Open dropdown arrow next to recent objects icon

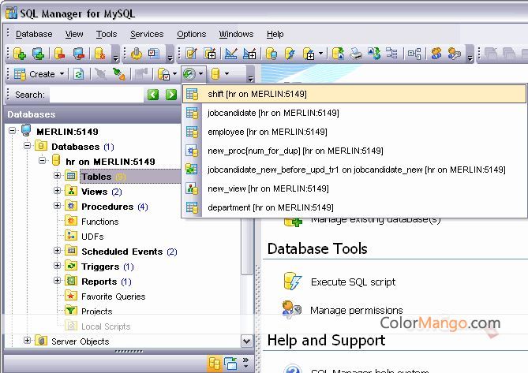point(200,73)
